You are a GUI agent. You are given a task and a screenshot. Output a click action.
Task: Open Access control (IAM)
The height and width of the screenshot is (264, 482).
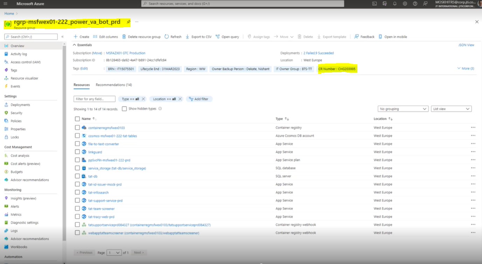tap(26, 62)
